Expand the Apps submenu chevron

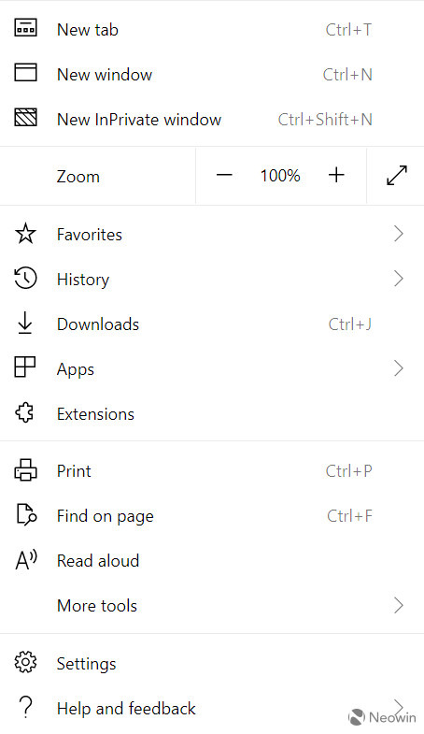point(398,368)
